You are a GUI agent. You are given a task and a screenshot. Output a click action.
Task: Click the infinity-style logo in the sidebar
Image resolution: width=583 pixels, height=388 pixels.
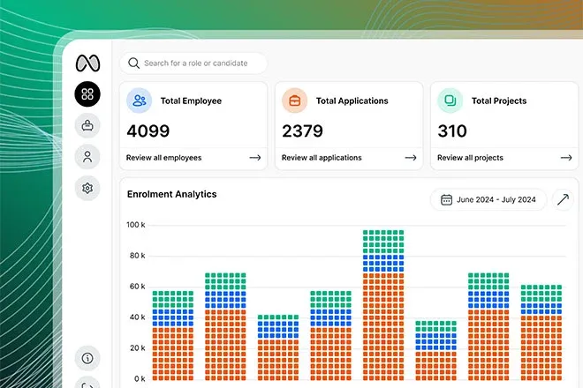pos(87,63)
